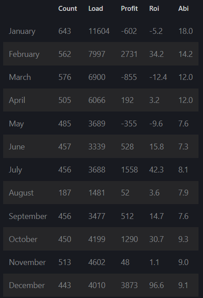The height and width of the screenshot is (298, 203).
Task: Click the April row label
Action: [17, 100]
